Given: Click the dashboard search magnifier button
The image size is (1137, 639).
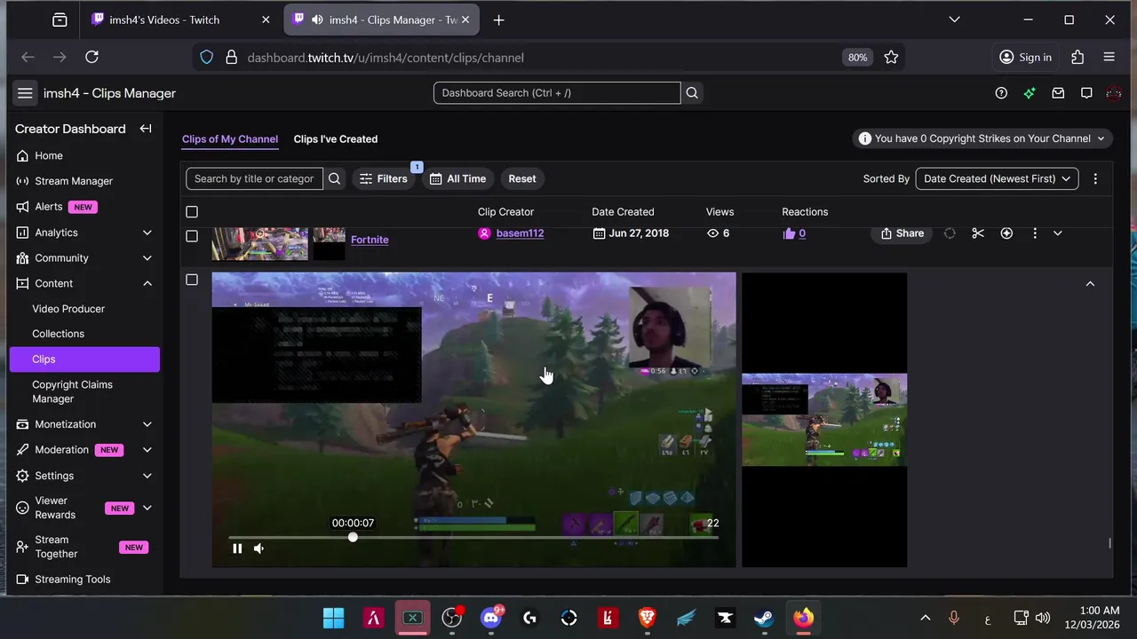Looking at the screenshot, I should pos(692,93).
